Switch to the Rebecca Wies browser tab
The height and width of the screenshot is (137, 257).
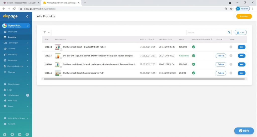(x=20, y=3)
